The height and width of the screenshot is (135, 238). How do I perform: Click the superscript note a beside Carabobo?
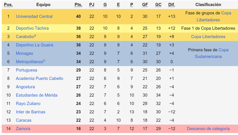[x=35, y=35]
